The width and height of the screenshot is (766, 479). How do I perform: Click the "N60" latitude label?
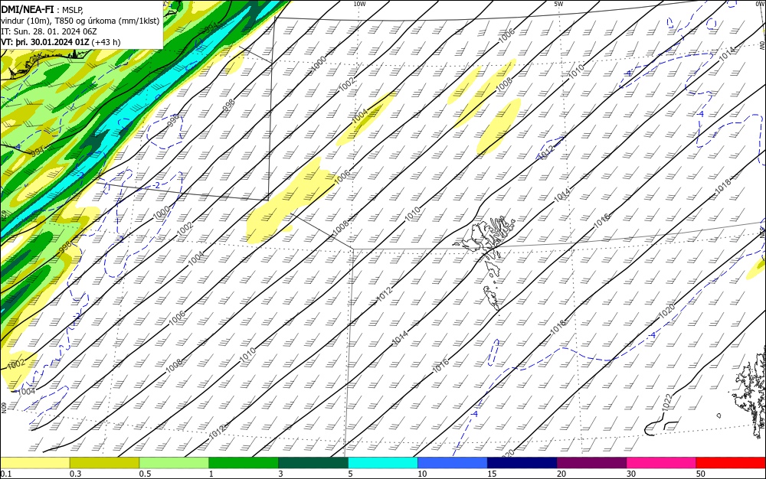[x=3, y=407]
